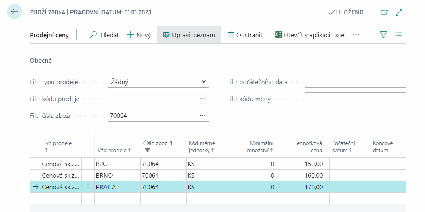Click Typ prodeje cell in BRNO row
The height and width of the screenshot is (212, 425).
tap(61, 175)
